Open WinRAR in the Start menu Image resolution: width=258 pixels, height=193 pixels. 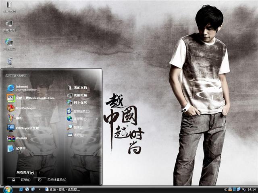pos(17,138)
